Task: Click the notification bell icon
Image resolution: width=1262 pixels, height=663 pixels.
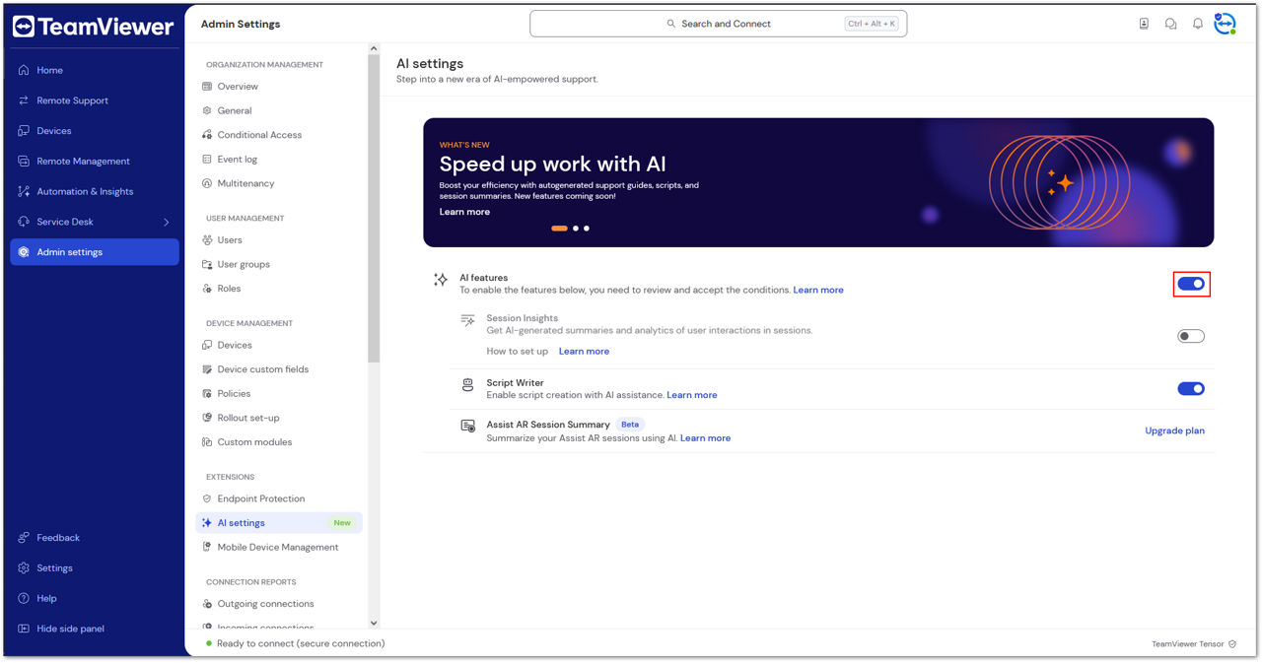Action: coord(1197,24)
